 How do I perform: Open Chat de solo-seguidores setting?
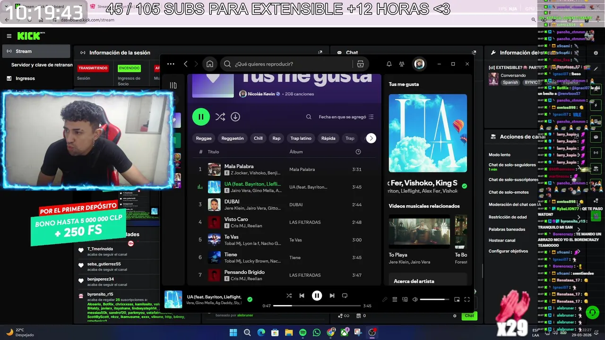(512, 165)
